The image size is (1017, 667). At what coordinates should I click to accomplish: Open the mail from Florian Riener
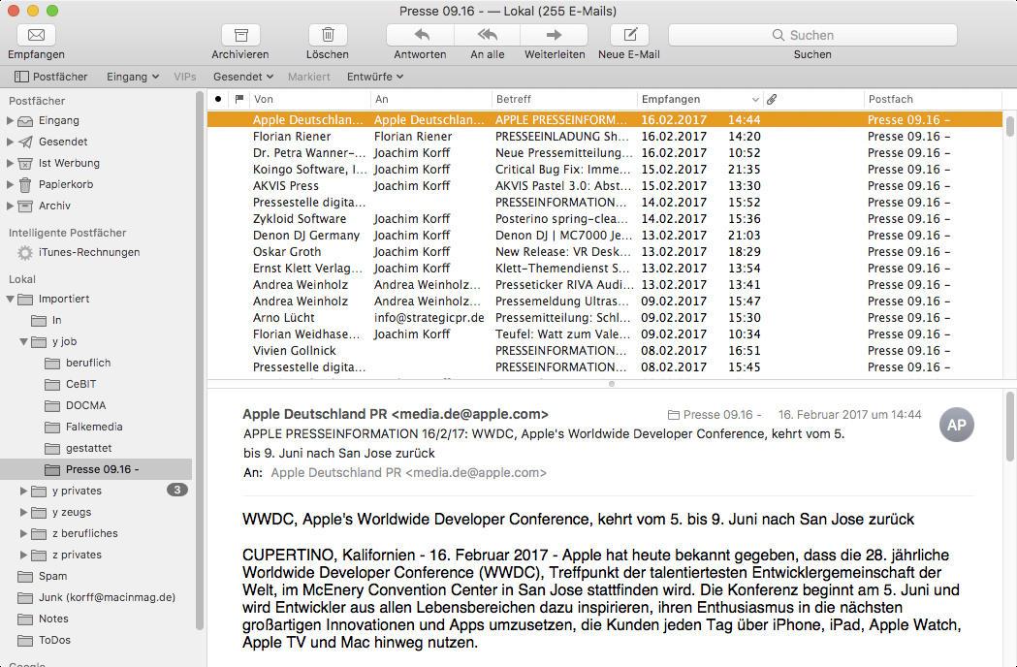coord(605,137)
